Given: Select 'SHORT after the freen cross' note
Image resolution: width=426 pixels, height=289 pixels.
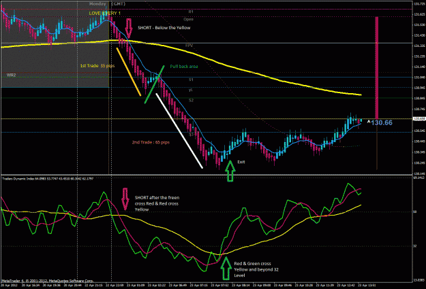Looking at the screenshot, I should (157, 203).
